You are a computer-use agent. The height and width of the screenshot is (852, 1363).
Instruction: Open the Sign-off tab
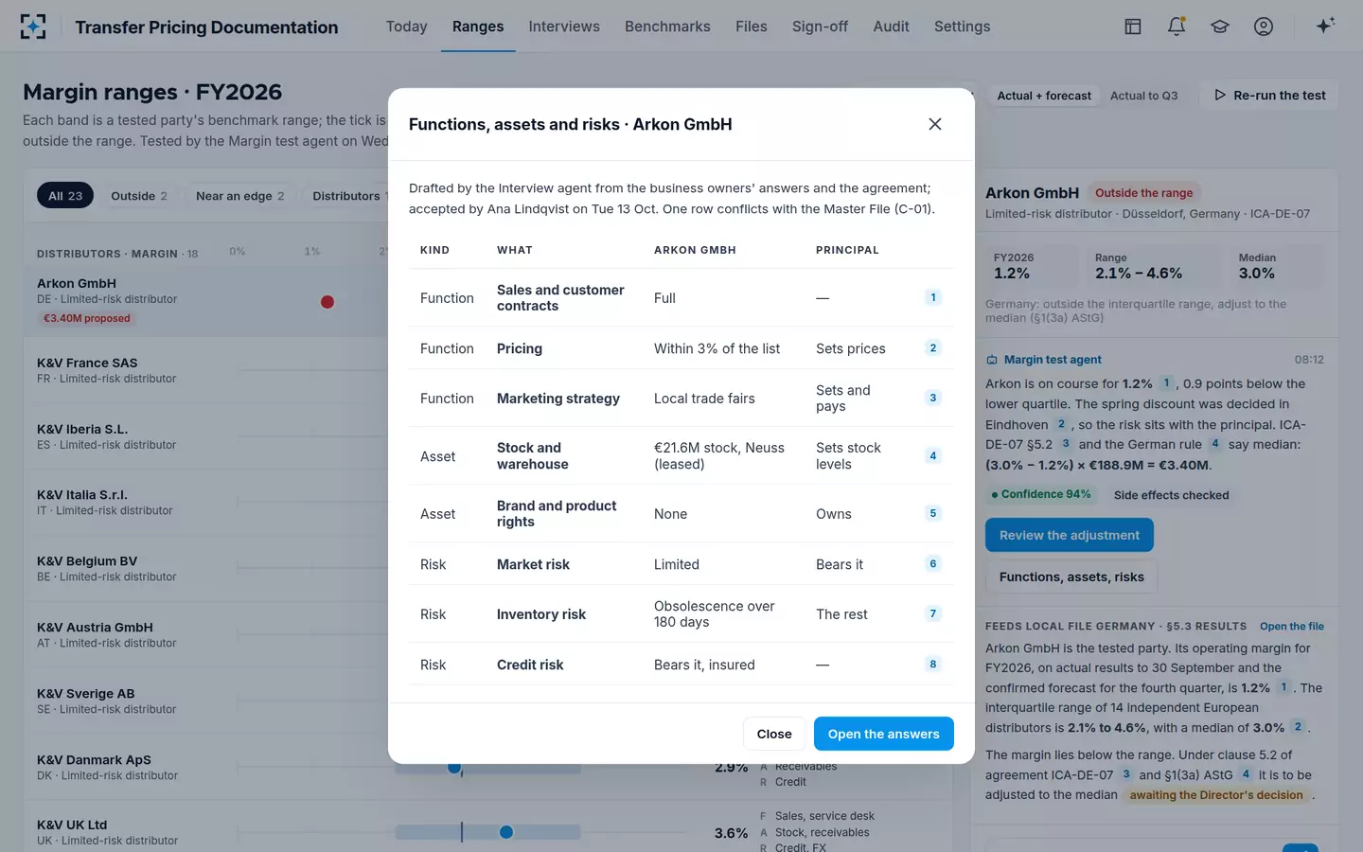click(x=820, y=27)
